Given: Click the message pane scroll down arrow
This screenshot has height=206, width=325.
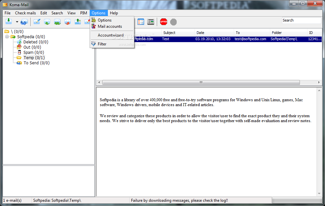Looking at the screenshot, I should (319, 194).
